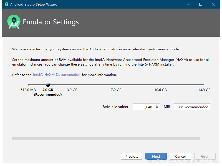This screenshot has width=222, height=166.
Task: Decrease RAM allocation with down arrow
Action: point(157,108)
